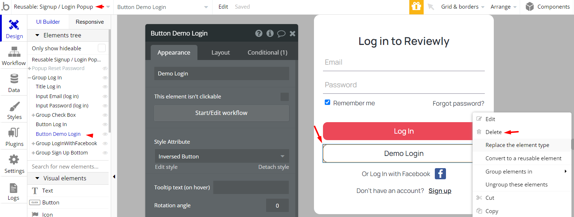Click the help question mark icon in property editor
Viewport: 574px width, 217px height.
click(x=259, y=33)
